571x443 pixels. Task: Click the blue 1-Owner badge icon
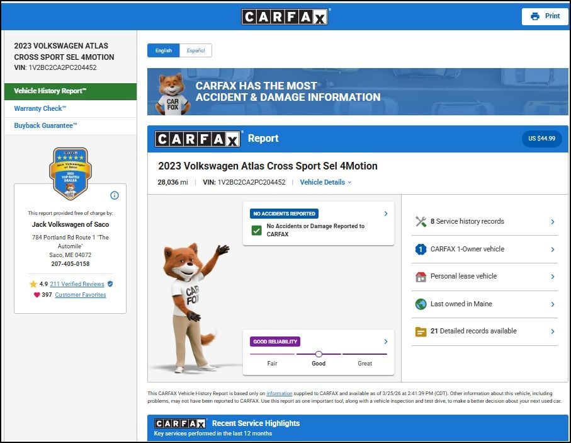click(x=421, y=249)
